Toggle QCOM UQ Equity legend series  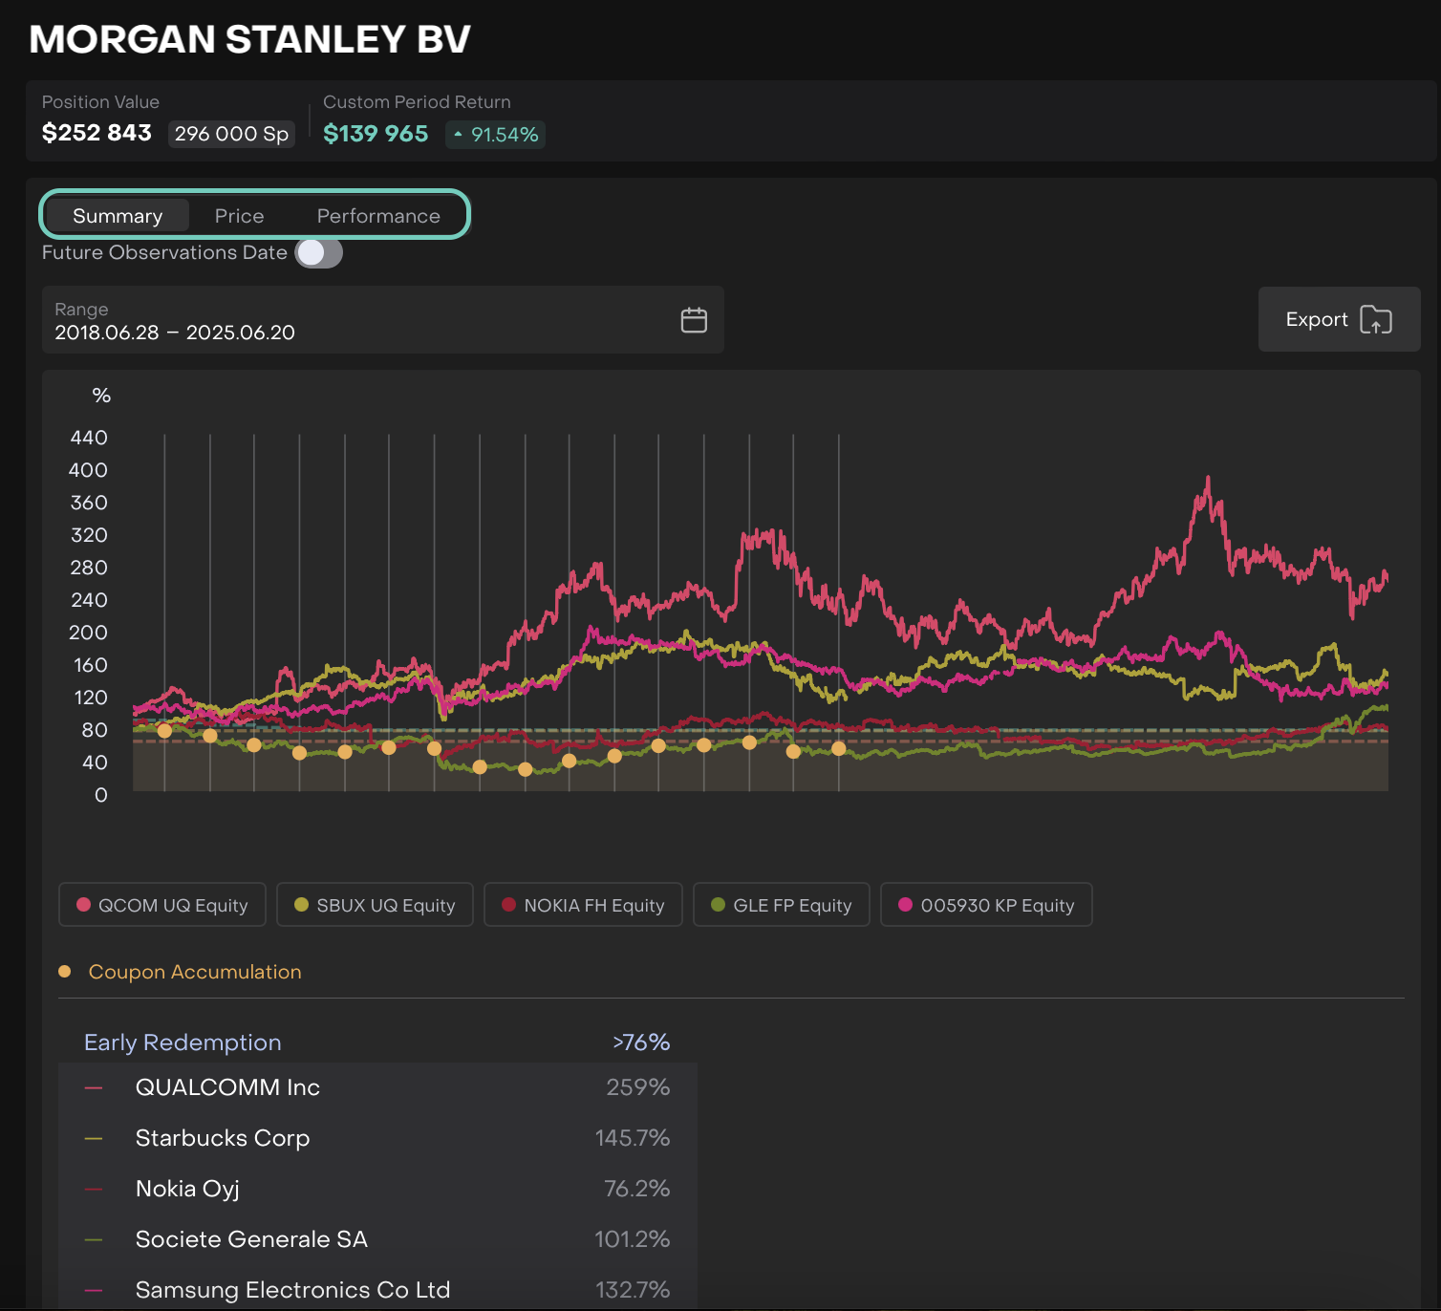(x=162, y=905)
